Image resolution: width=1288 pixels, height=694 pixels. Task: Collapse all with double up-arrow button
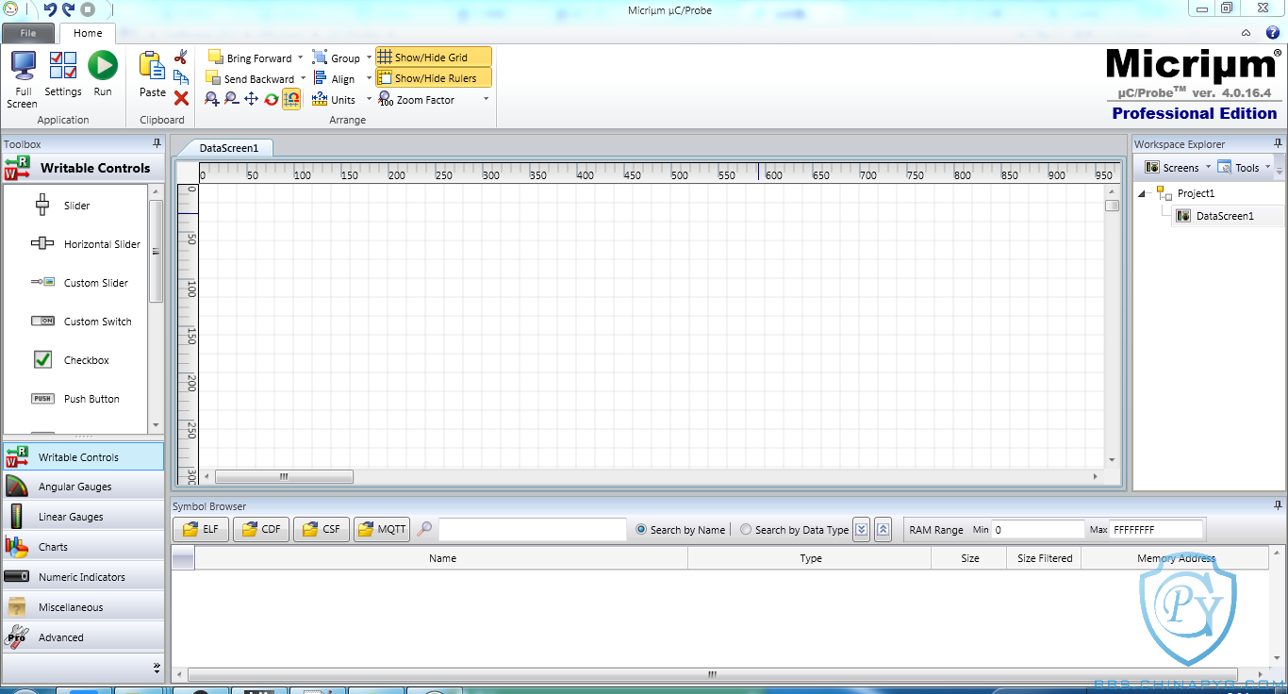[883, 529]
